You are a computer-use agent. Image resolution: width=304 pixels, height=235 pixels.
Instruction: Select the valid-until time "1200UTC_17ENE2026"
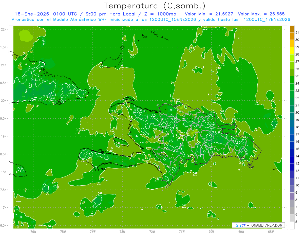267,20
